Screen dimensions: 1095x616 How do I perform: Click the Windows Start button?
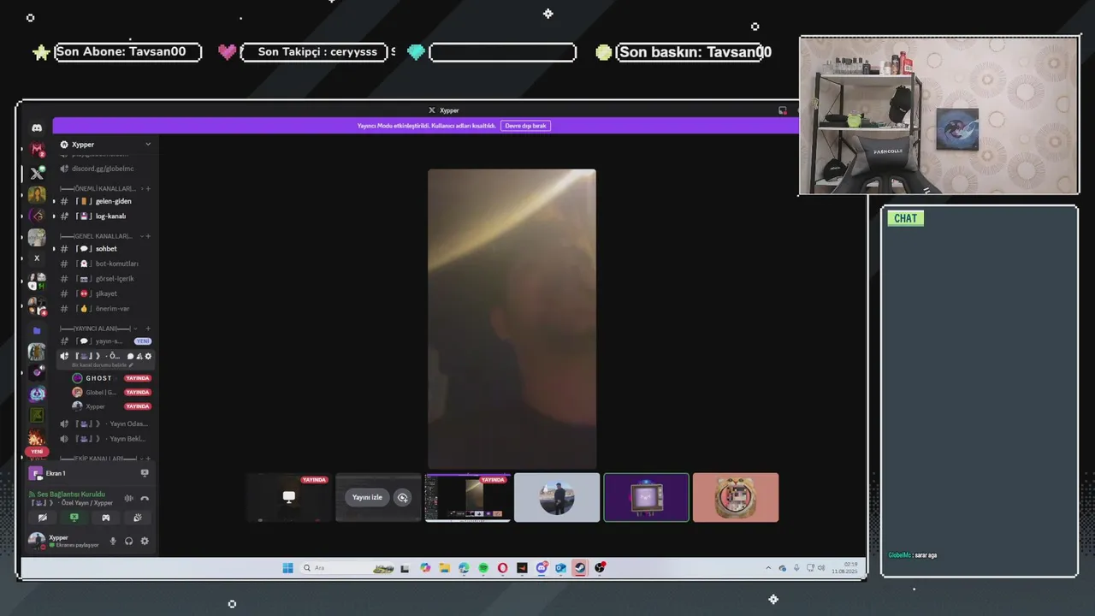pyautogui.click(x=287, y=568)
